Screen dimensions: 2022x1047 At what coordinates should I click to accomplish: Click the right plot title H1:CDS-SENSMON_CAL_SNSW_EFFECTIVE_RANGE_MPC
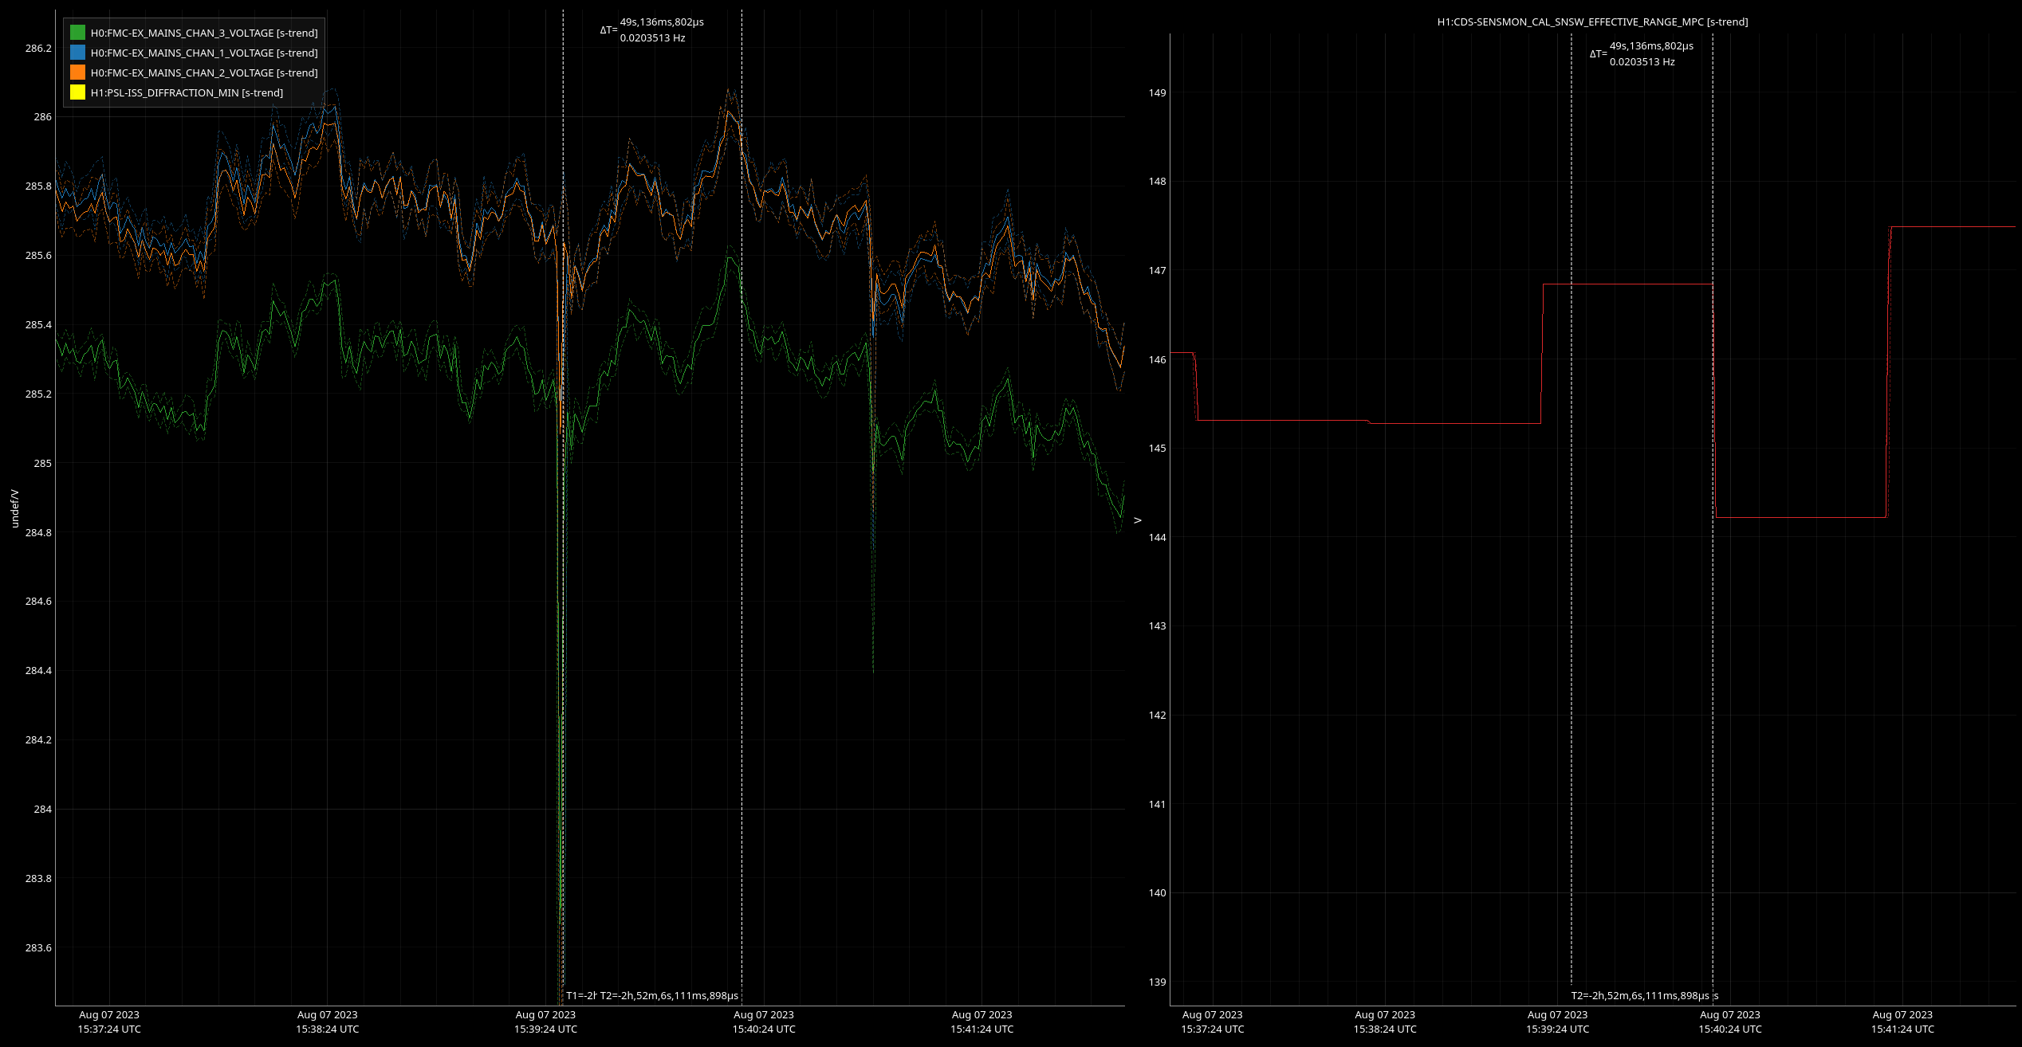click(x=1592, y=22)
